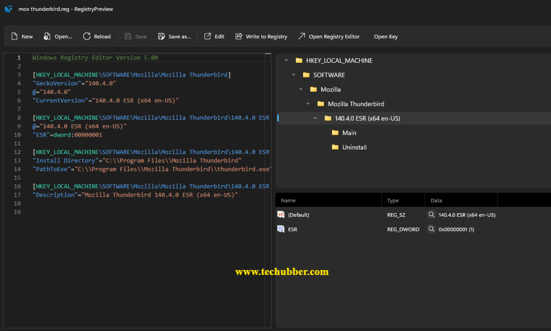Viewport: 551px width, 331px height.
Task: Click the Reload icon
Action: tap(87, 36)
